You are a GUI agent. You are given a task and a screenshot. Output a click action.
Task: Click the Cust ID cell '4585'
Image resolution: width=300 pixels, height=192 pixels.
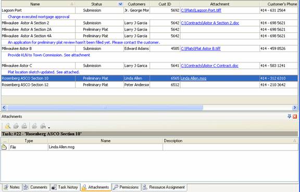165,48
